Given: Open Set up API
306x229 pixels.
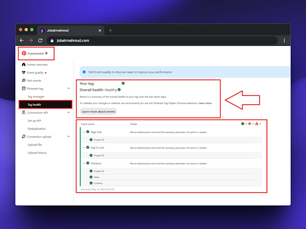Looking at the screenshot, I should coord(34,121).
